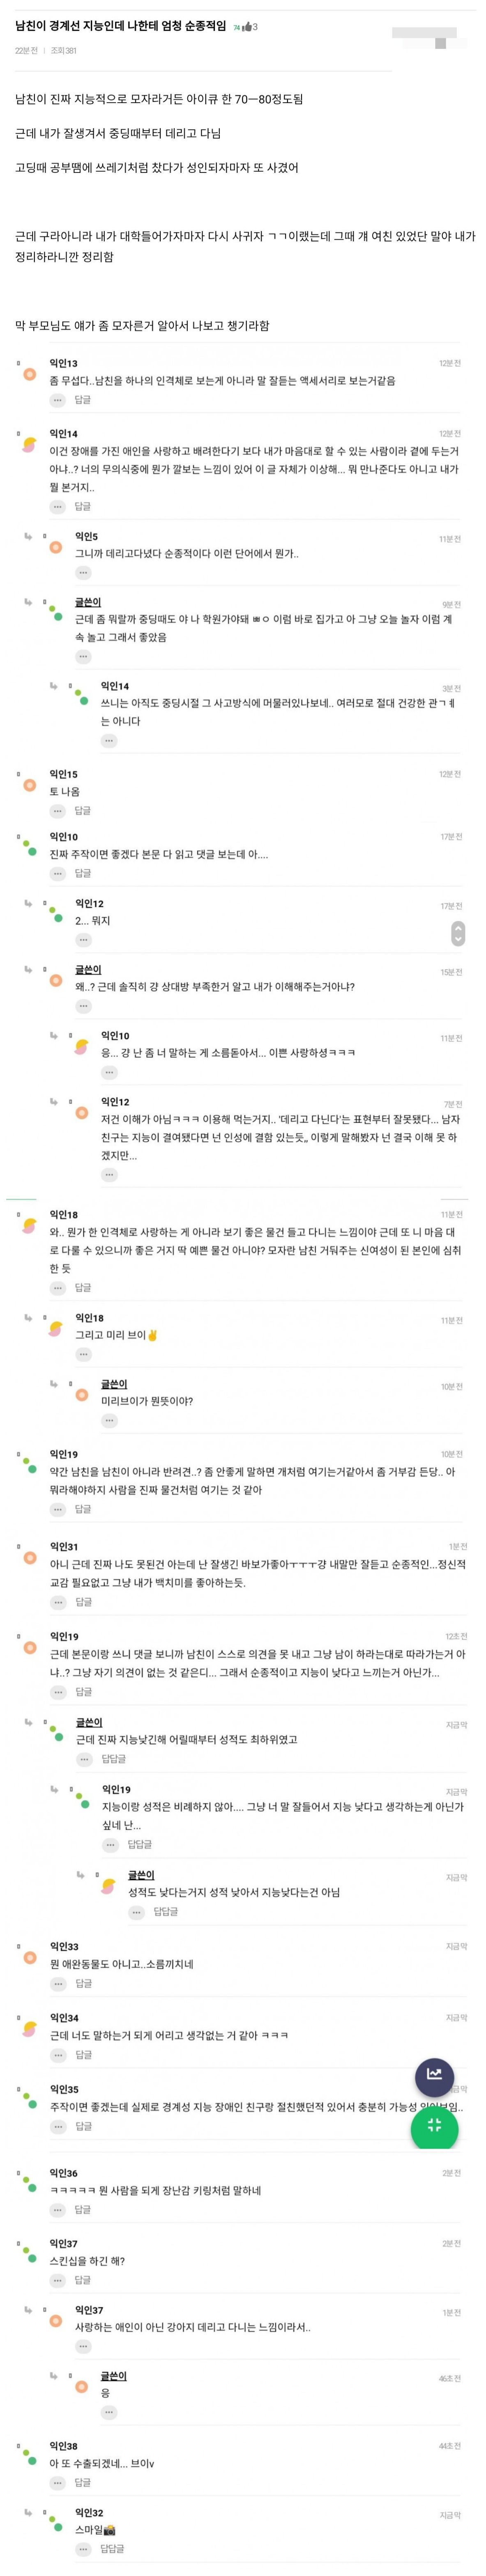
Task: Click 답답글 under 익인32's 스마일 reply
Action: pos(113,2549)
